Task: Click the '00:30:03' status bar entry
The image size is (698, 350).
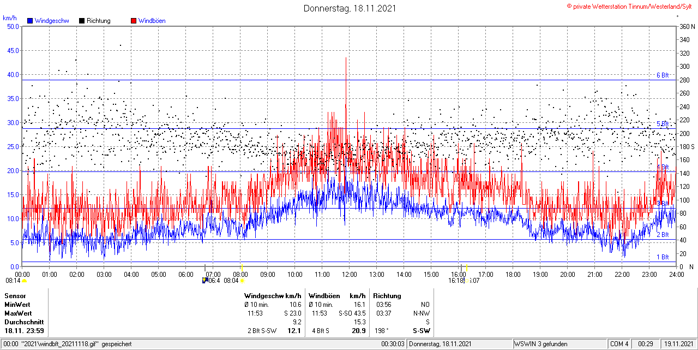Action: click(393, 344)
